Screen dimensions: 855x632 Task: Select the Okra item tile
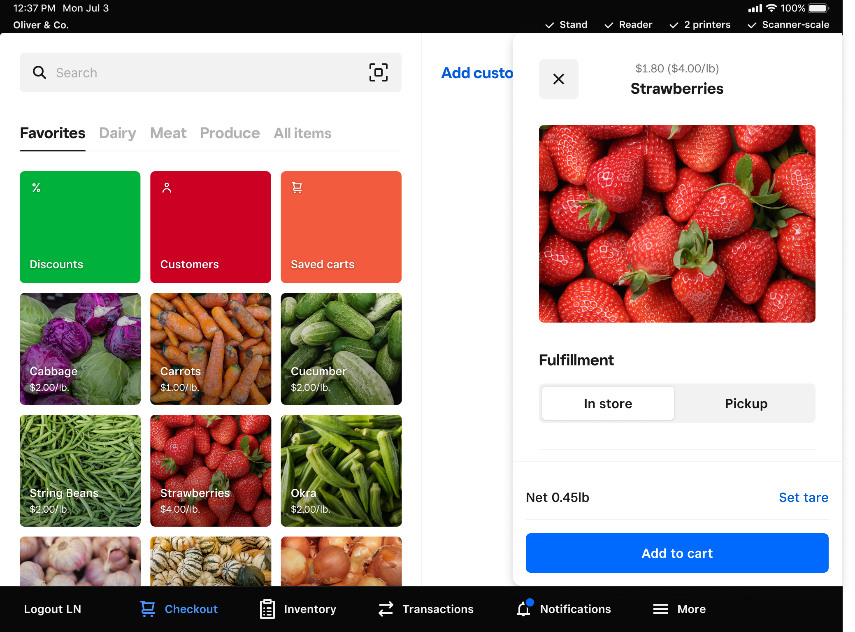tap(341, 471)
